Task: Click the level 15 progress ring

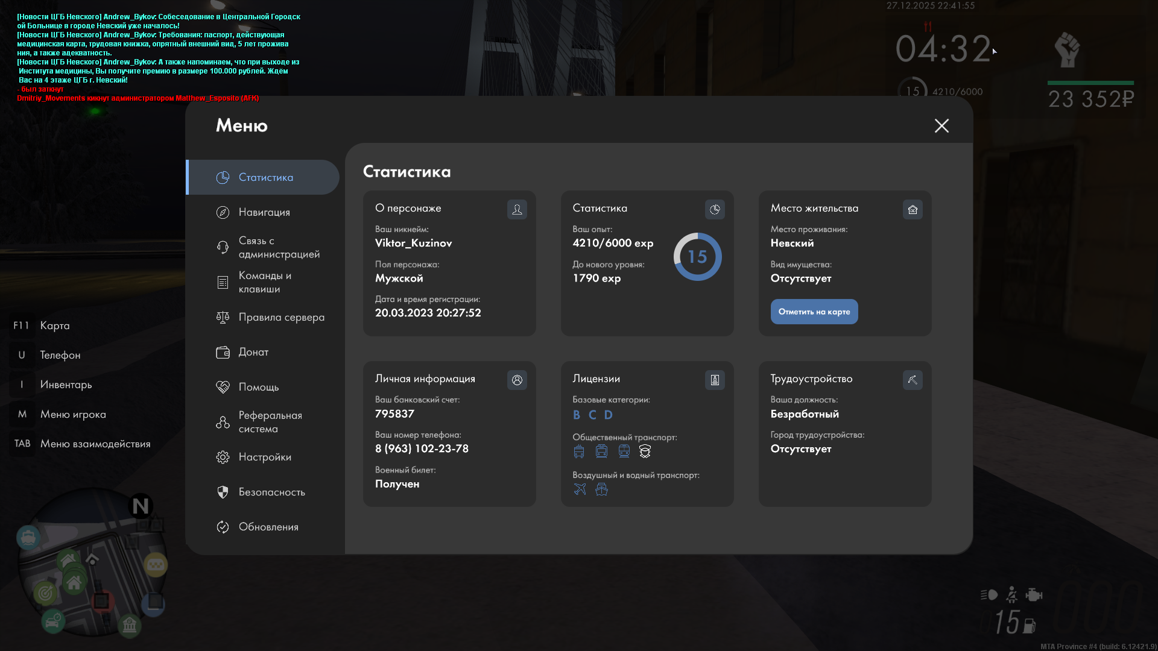Action: click(x=697, y=257)
